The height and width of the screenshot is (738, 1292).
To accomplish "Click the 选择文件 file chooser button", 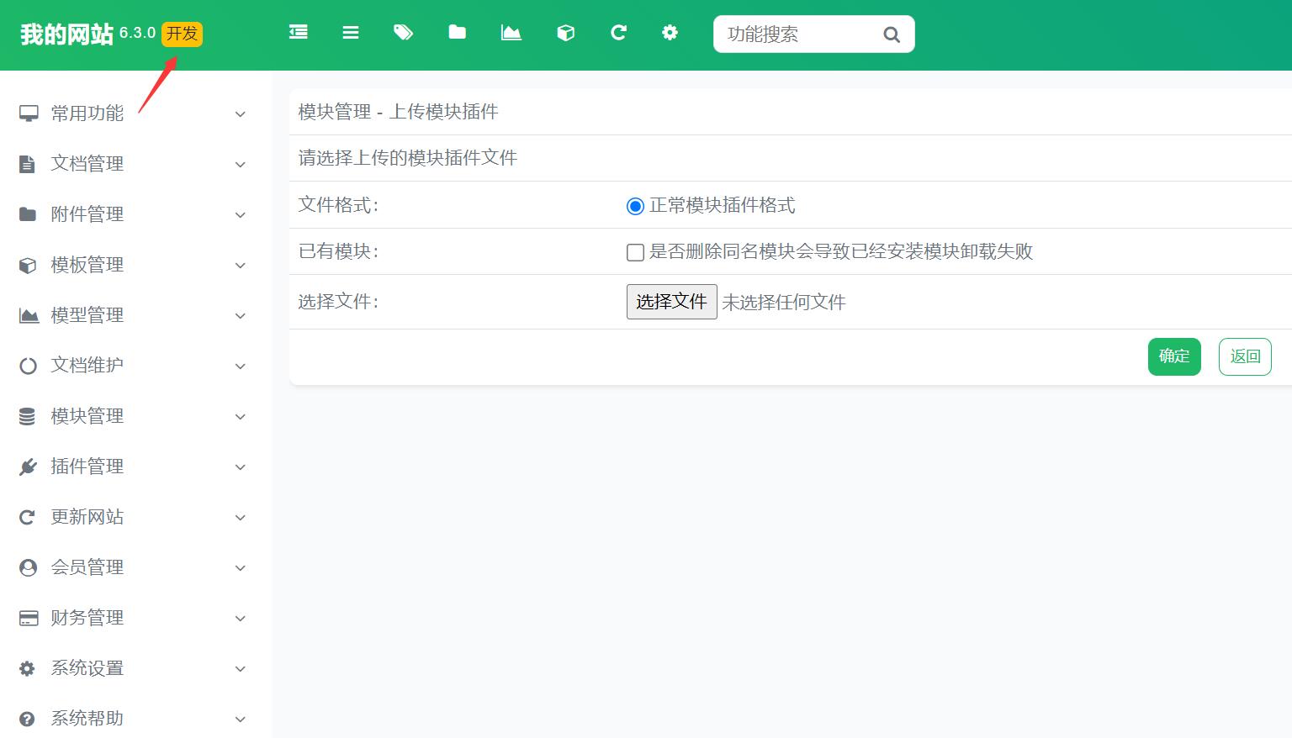I will pyautogui.click(x=671, y=302).
